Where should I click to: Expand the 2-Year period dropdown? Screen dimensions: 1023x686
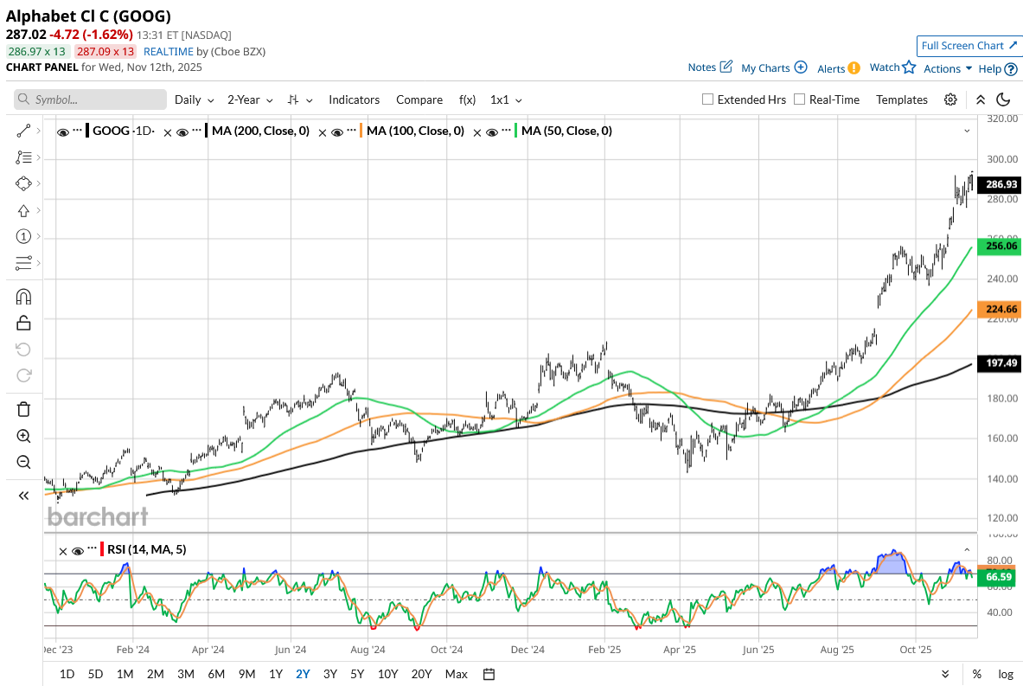pos(250,99)
